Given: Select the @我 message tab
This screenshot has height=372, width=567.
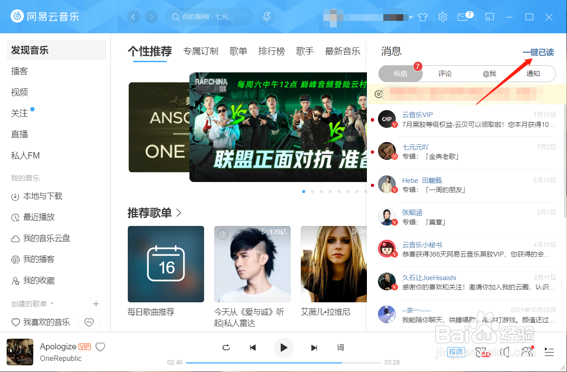Looking at the screenshot, I should point(489,74).
